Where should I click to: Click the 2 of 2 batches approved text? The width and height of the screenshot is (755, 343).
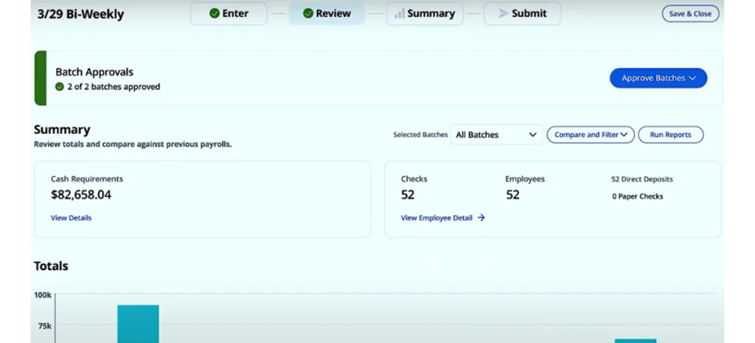114,87
